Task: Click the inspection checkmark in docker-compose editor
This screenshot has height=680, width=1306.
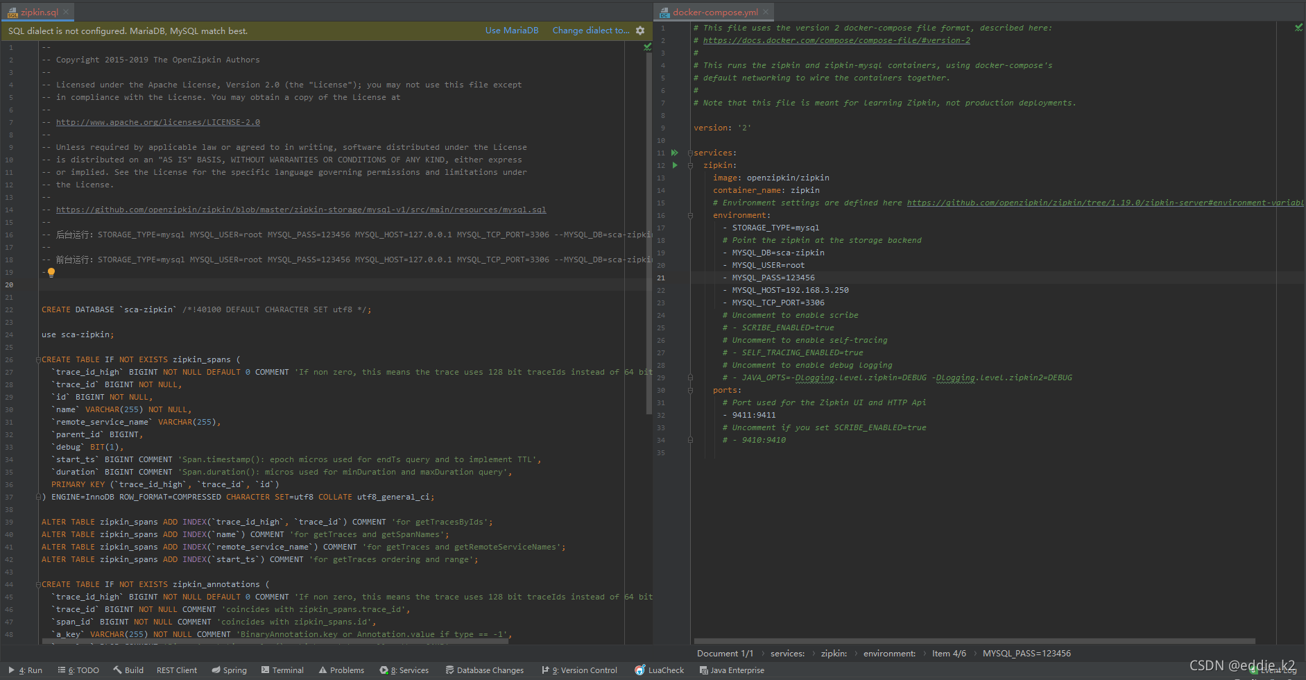Action: tap(1298, 28)
